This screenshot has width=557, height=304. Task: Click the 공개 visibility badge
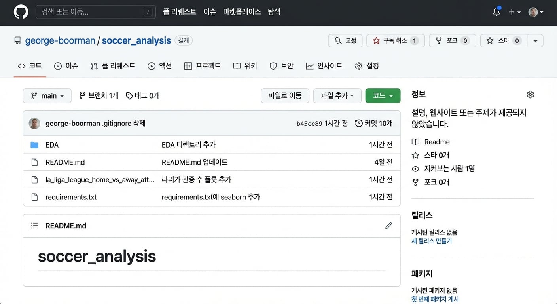pyautogui.click(x=184, y=40)
